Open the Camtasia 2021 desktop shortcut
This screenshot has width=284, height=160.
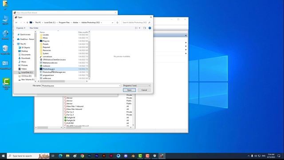(x=6, y=84)
